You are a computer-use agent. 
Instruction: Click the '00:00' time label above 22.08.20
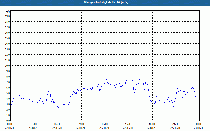pyautogui.click(x=10, y=124)
